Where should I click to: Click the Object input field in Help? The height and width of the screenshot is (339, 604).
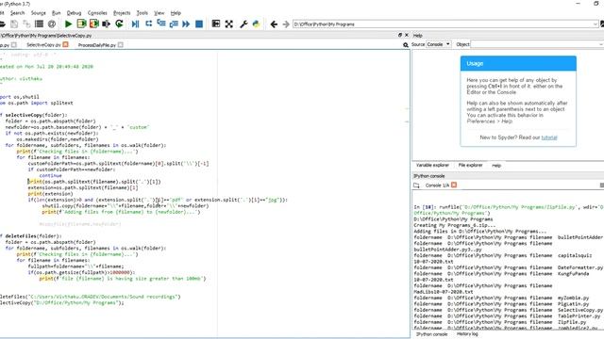pos(535,44)
